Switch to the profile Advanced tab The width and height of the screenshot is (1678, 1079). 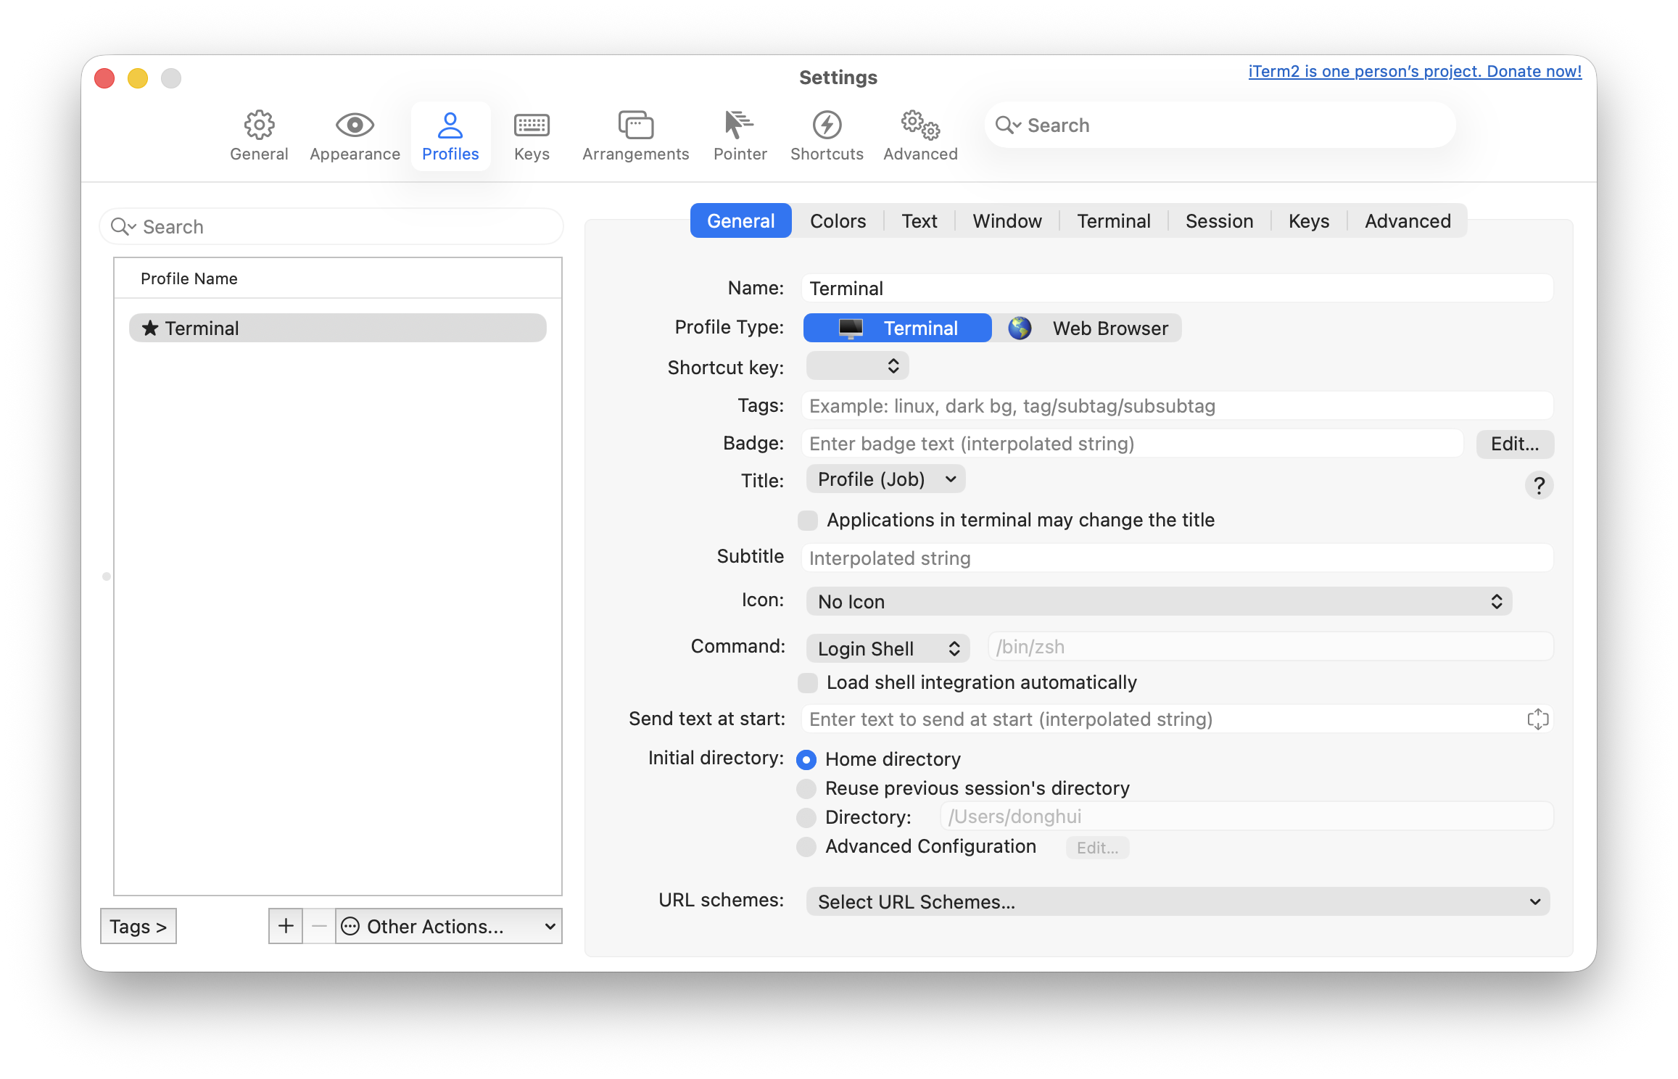point(1408,220)
